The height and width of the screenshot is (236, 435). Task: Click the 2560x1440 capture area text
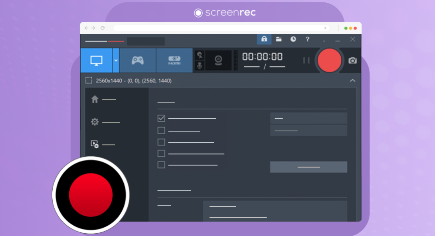pyautogui.click(x=133, y=81)
